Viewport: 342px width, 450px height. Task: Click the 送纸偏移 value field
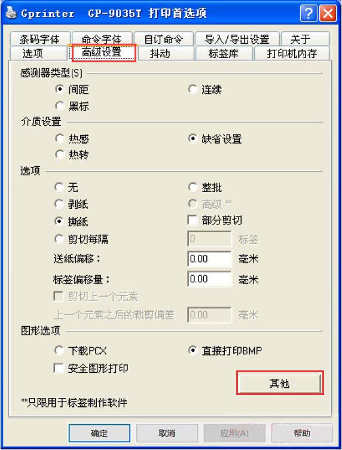(x=209, y=259)
